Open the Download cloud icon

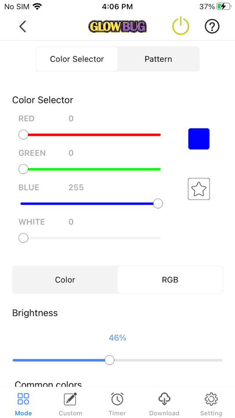click(x=164, y=399)
